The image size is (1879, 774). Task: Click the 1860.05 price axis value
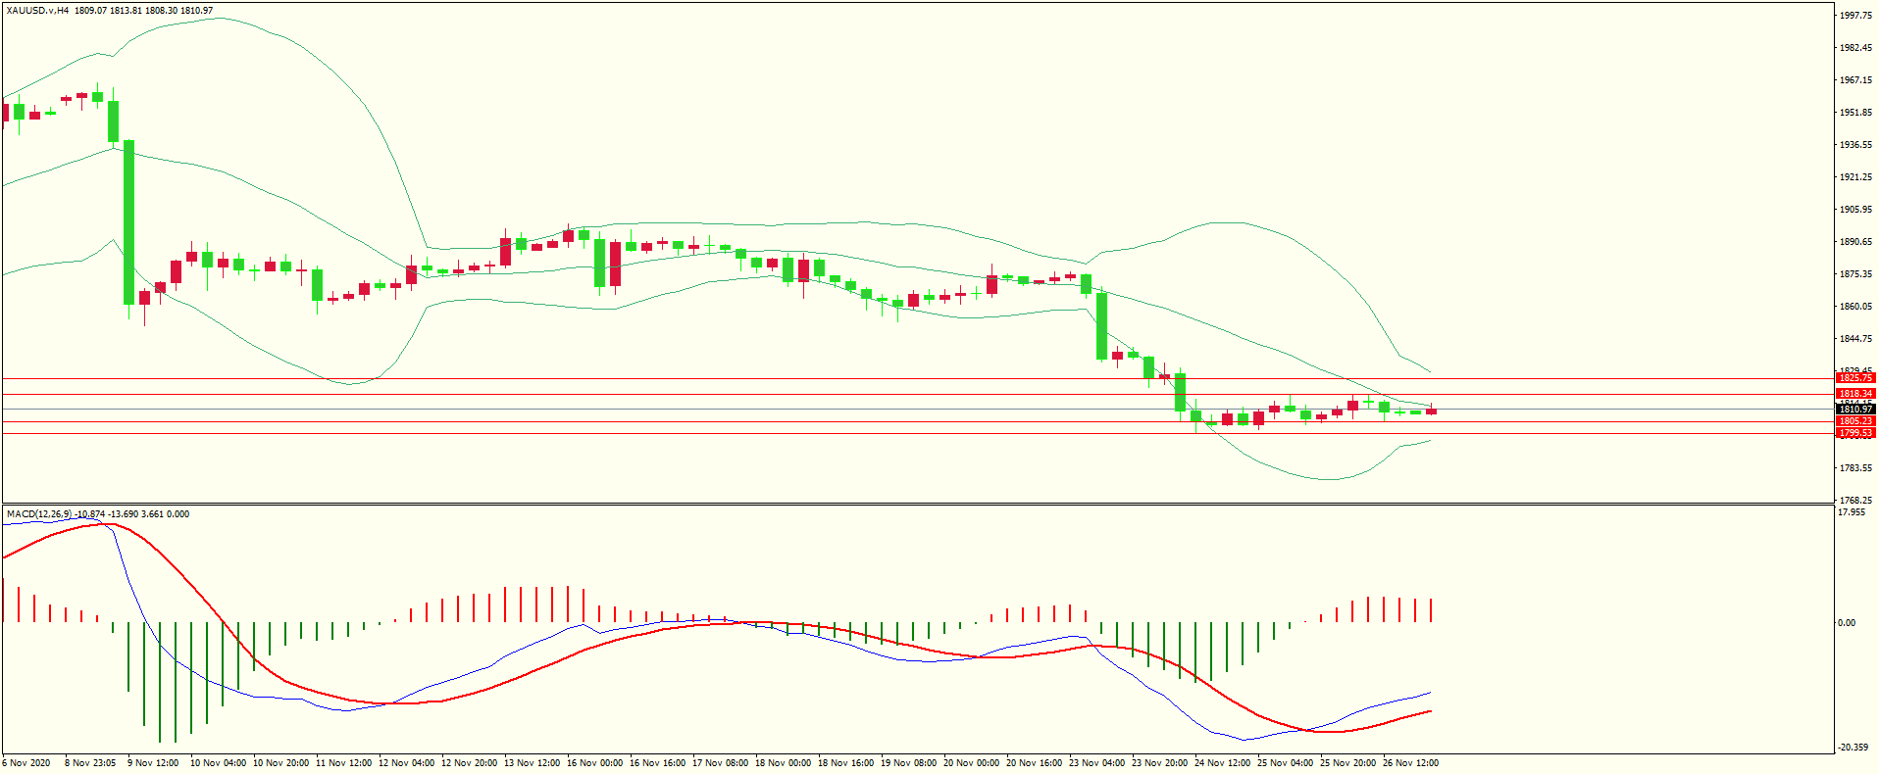point(1856,307)
